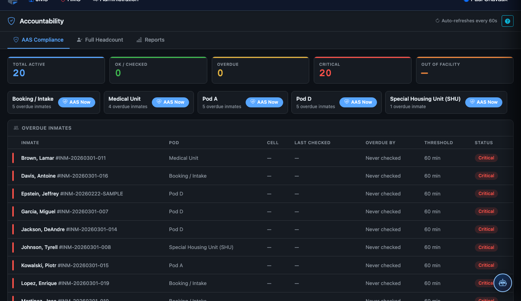Select the Out of Facility card
The width and height of the screenshot is (521, 301).
point(465,70)
